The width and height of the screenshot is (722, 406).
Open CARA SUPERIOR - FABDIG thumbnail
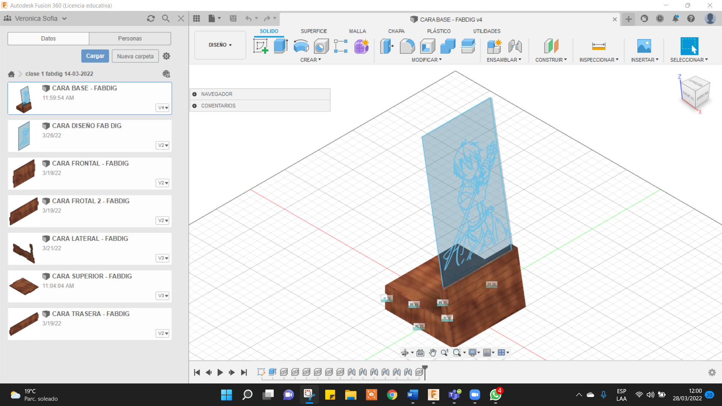[x=24, y=286]
